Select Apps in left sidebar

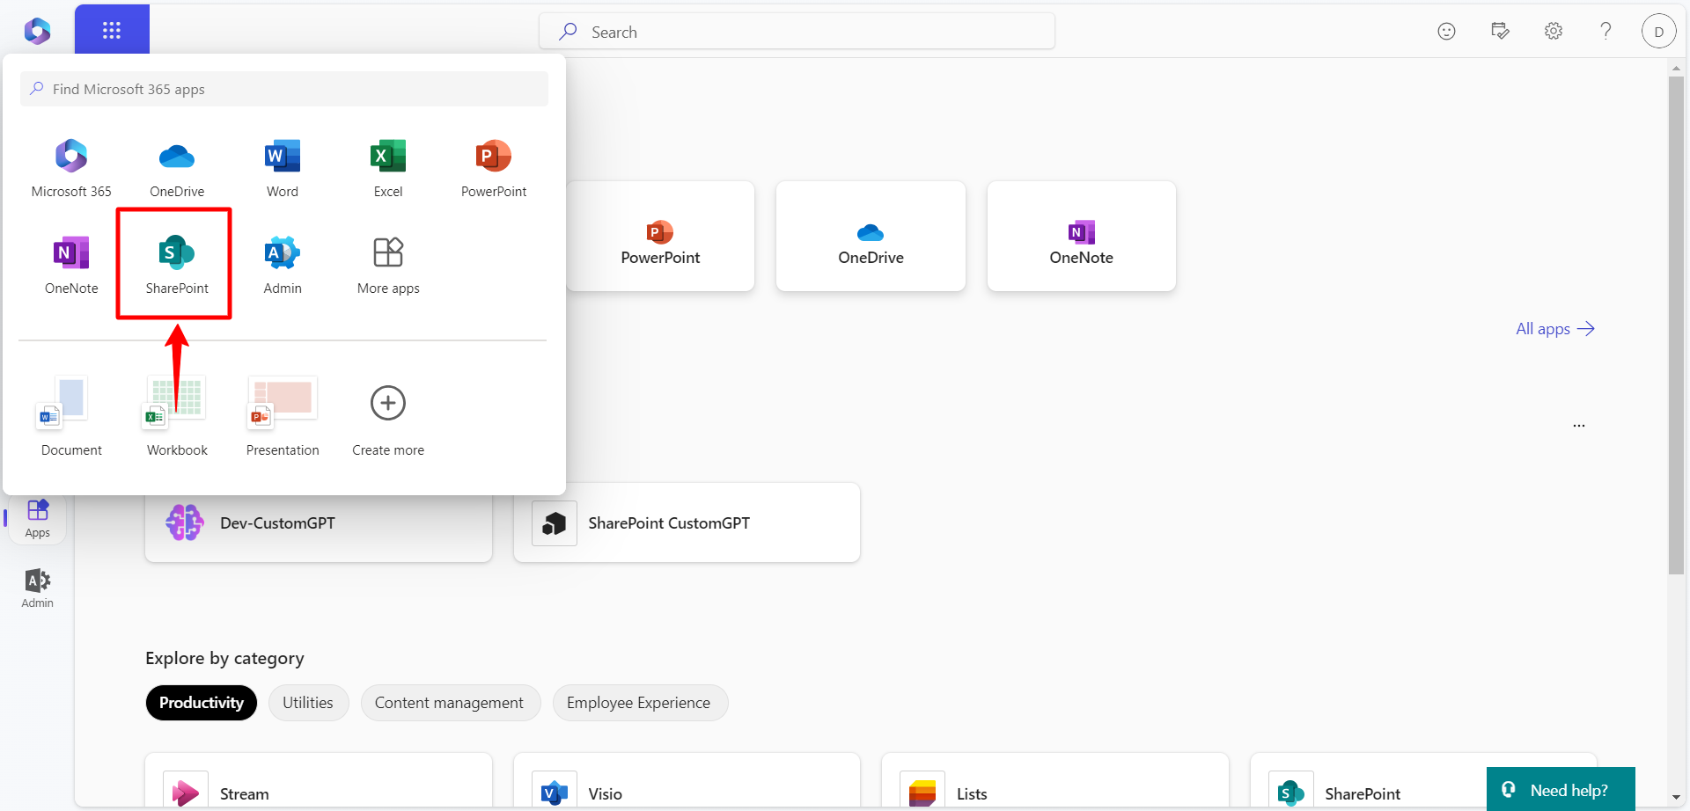pos(38,519)
